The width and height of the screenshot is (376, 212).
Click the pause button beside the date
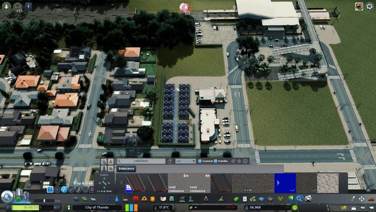click(8, 207)
